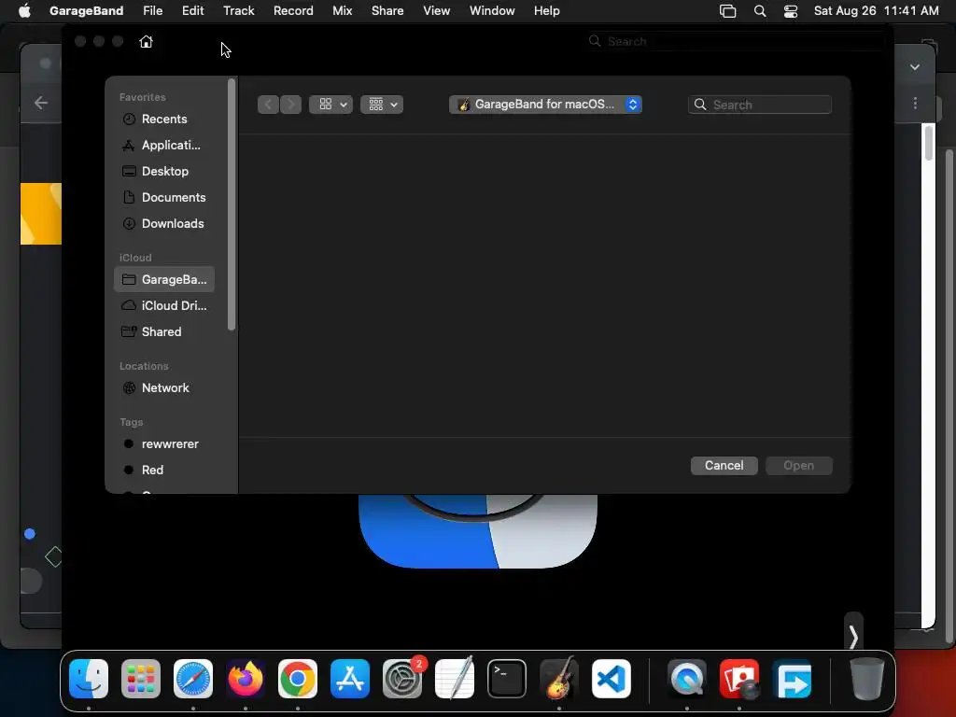Viewport: 956px width, 717px height.
Task: Click the back navigation arrow in dialog
Action: tap(268, 105)
